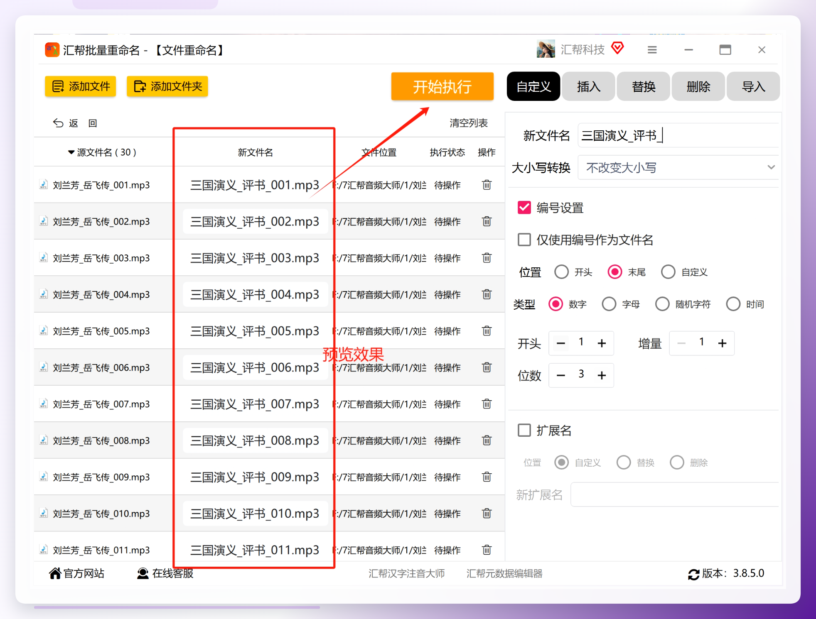Open 在线客服 customer service

point(165,573)
